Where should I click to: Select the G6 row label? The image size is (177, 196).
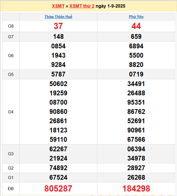point(11,55)
